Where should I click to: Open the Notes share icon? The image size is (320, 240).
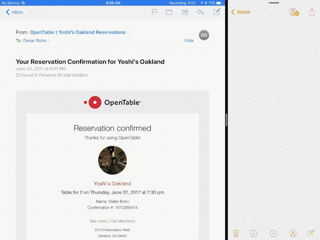(x=312, y=12)
